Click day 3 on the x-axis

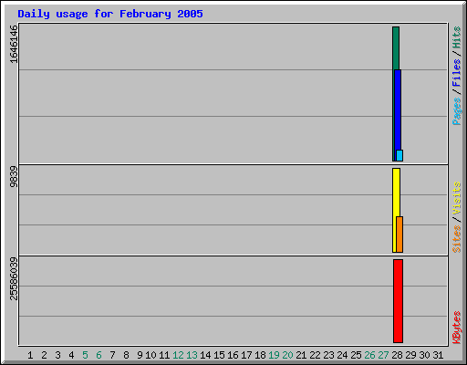57,355
